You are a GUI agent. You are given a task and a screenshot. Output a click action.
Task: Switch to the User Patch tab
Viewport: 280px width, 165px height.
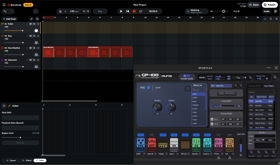tap(269, 86)
